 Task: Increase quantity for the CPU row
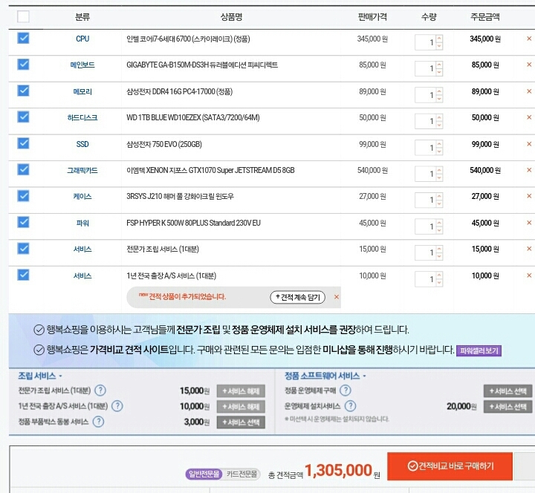pos(439,39)
